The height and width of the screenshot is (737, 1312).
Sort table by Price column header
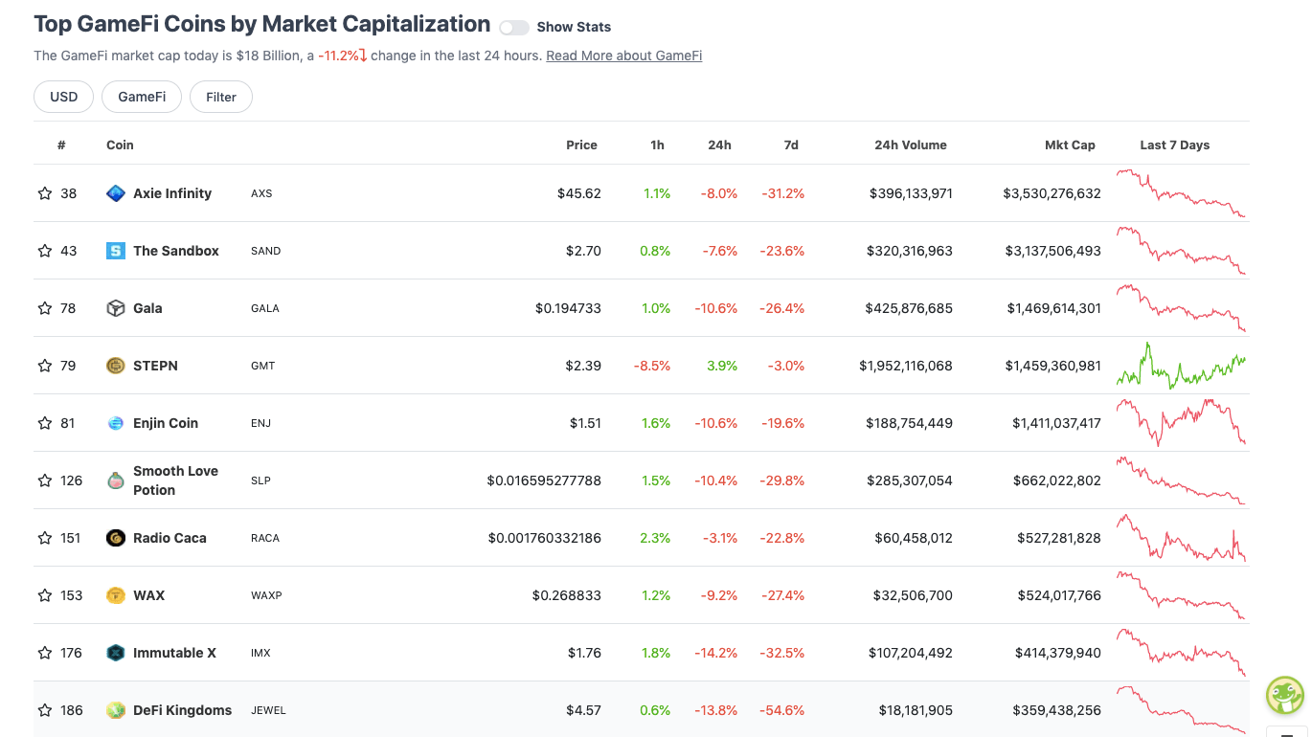tap(581, 145)
